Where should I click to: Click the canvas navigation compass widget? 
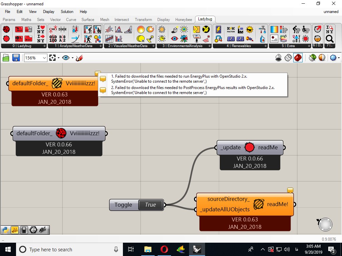click(325, 224)
